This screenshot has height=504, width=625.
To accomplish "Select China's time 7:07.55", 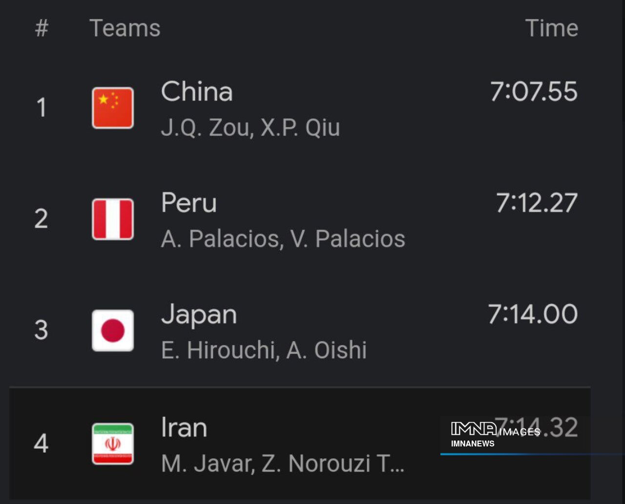I will click(534, 92).
